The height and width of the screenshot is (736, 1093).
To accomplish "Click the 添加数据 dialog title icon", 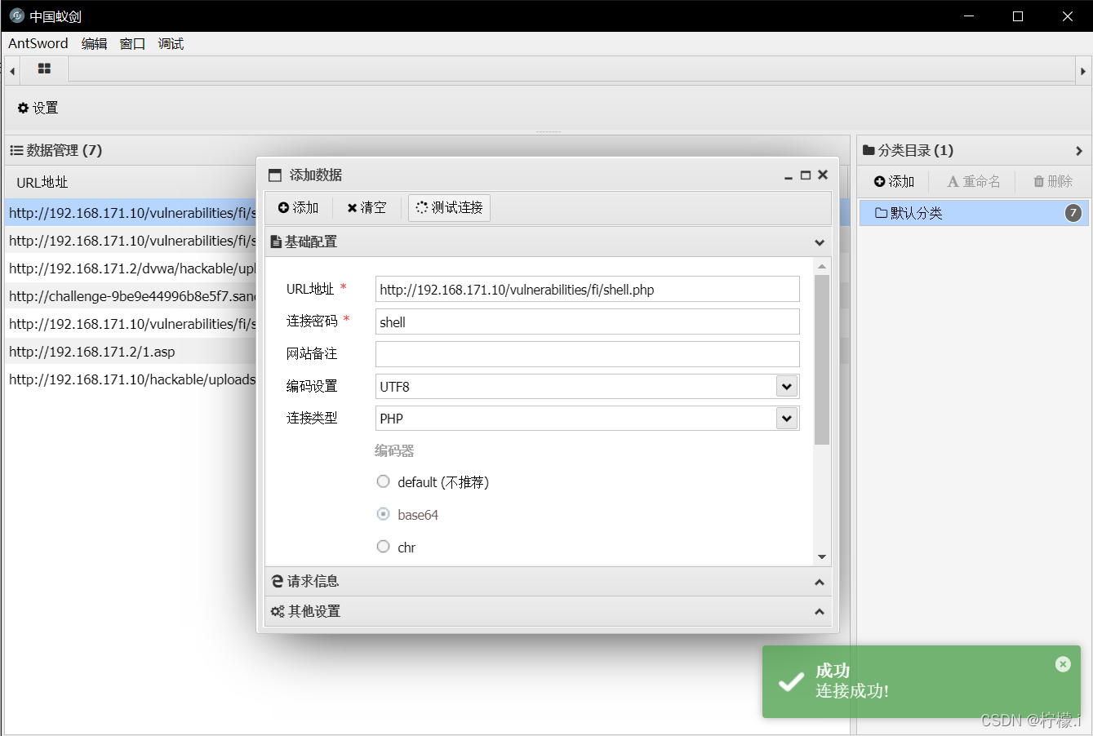I will [275, 175].
